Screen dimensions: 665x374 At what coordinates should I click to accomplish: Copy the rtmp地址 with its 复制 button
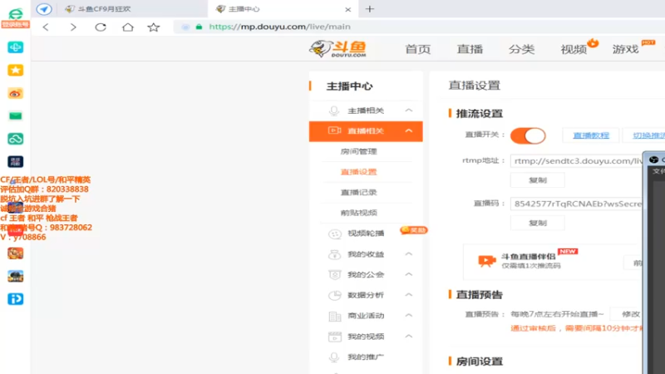(x=537, y=180)
